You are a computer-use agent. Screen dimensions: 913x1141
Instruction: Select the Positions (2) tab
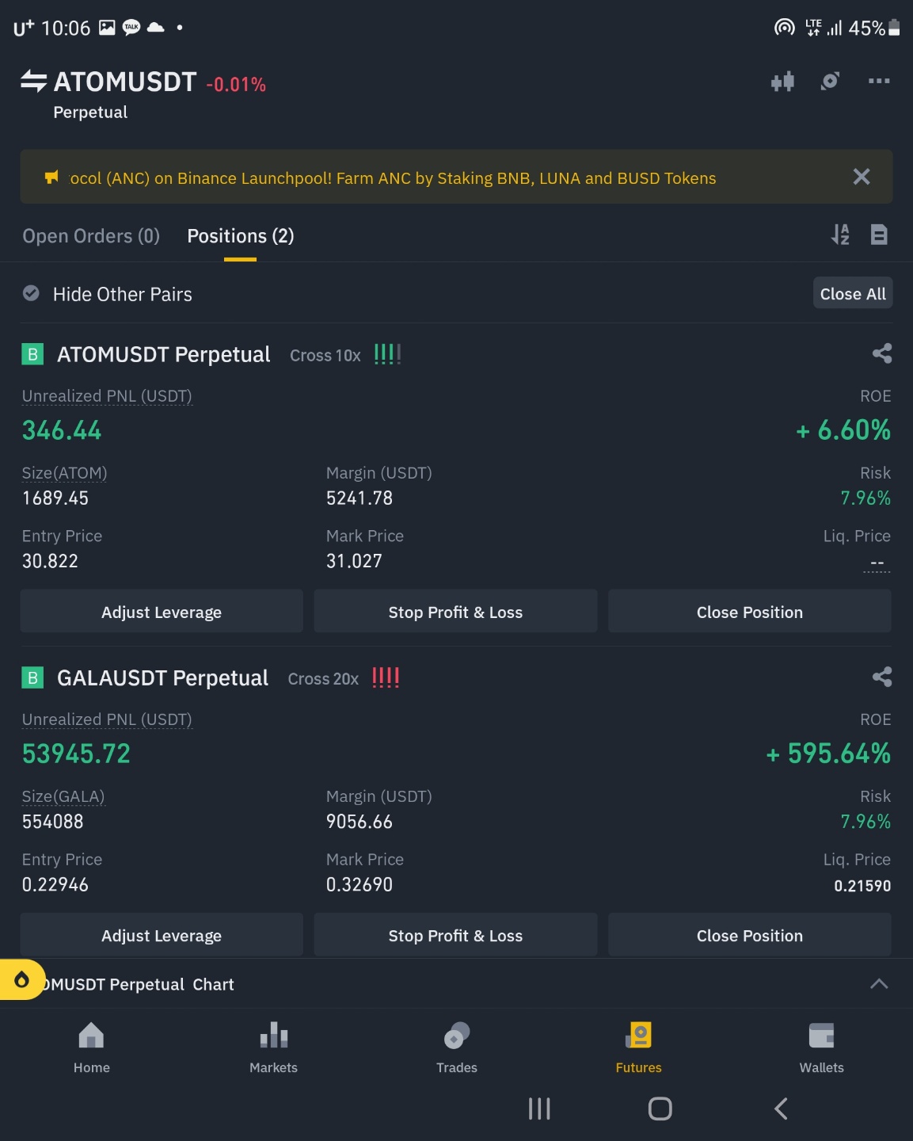[240, 236]
